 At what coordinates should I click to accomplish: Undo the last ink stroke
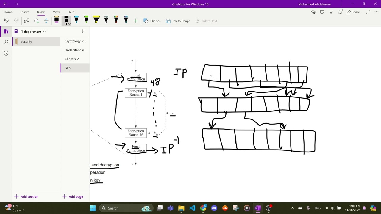(6, 21)
